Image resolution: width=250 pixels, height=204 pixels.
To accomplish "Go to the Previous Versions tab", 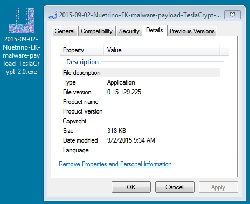I will (192, 31).
